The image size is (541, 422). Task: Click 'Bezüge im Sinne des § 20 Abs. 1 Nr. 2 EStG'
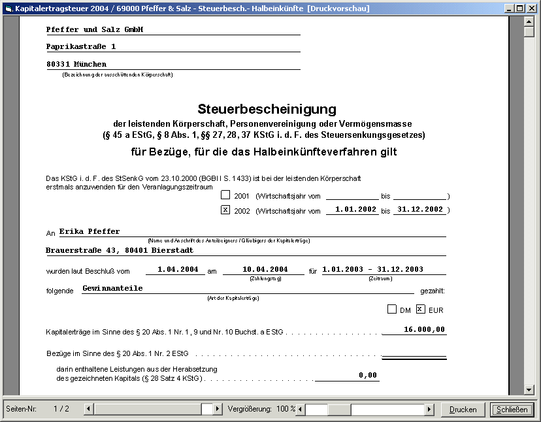(118, 353)
